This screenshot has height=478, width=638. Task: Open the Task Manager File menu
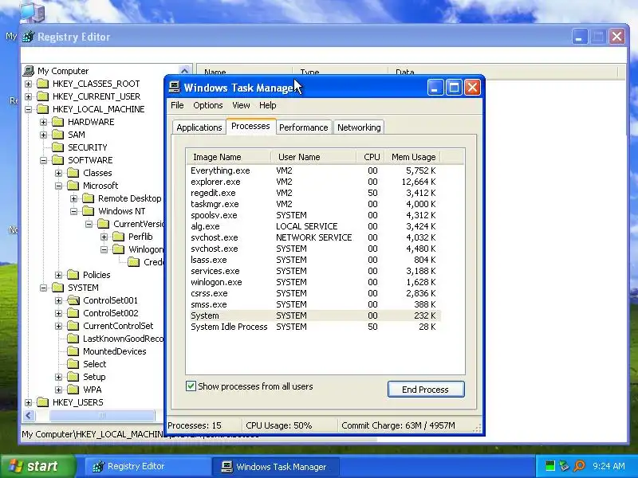click(177, 105)
